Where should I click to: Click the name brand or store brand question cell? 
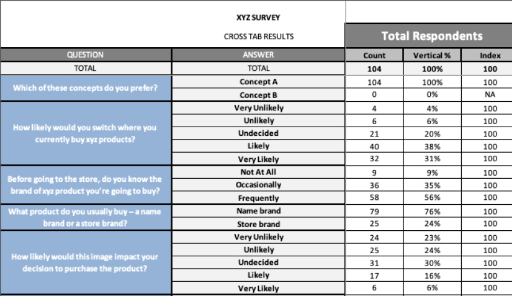click(x=86, y=217)
